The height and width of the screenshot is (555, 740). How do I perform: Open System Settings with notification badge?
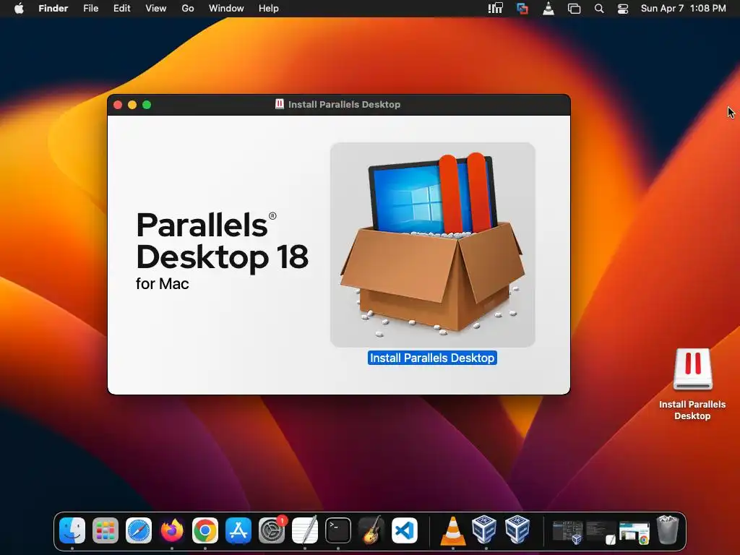[272, 530]
